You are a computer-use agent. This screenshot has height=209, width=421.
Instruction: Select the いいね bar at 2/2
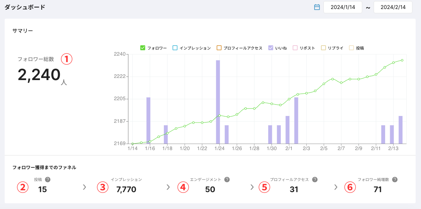tap(296, 121)
